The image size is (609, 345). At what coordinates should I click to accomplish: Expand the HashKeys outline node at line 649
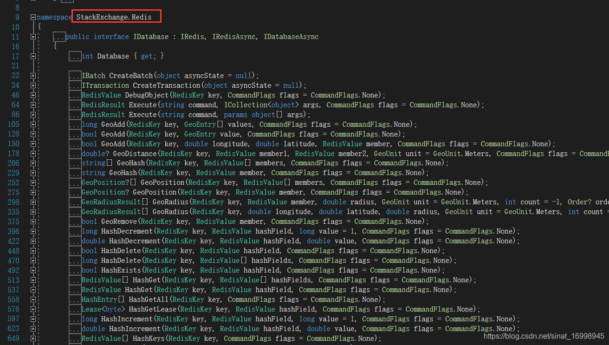pyautogui.click(x=33, y=338)
